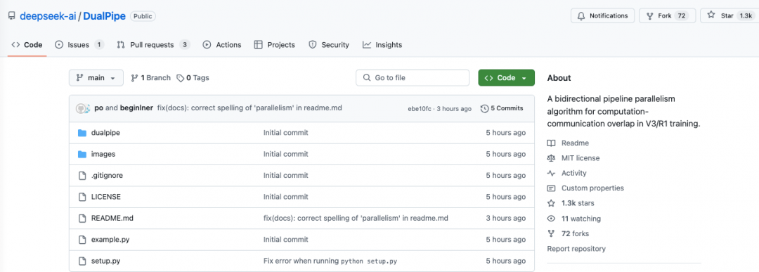This screenshot has width=759, height=272.
Task: Click the file icon next to .gitignore
Action: (82, 175)
